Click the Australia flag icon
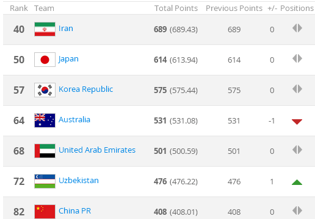The image size is (315, 219). [x=45, y=120]
